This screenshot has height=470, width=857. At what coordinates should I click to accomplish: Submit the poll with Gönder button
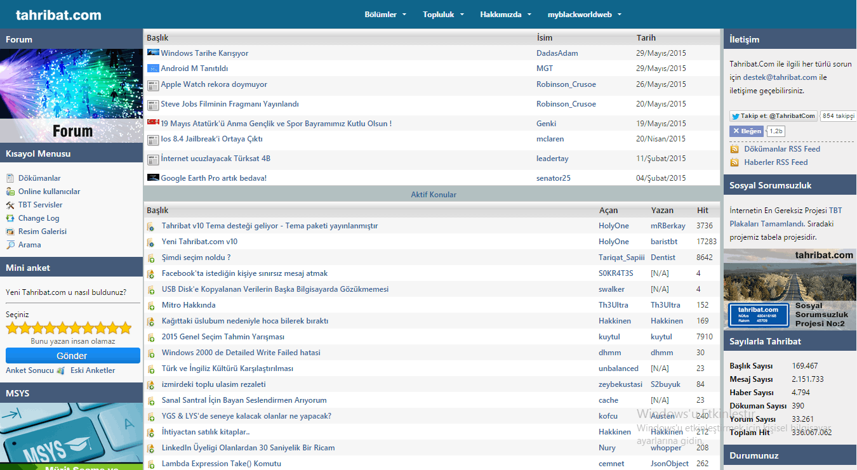click(73, 356)
